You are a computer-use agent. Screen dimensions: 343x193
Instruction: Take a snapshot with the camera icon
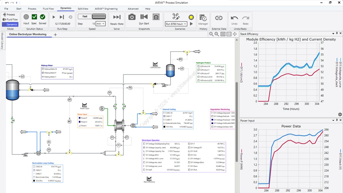pyautogui.click(x=132, y=17)
